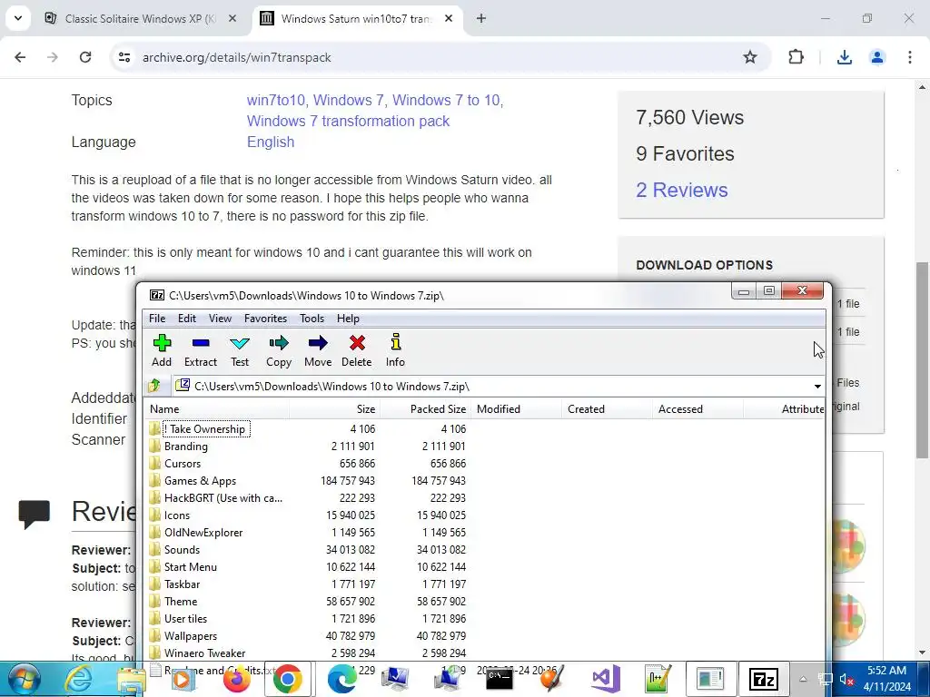The image size is (930, 697).
Task: Open the 7-Zip View menu
Action: click(x=220, y=319)
